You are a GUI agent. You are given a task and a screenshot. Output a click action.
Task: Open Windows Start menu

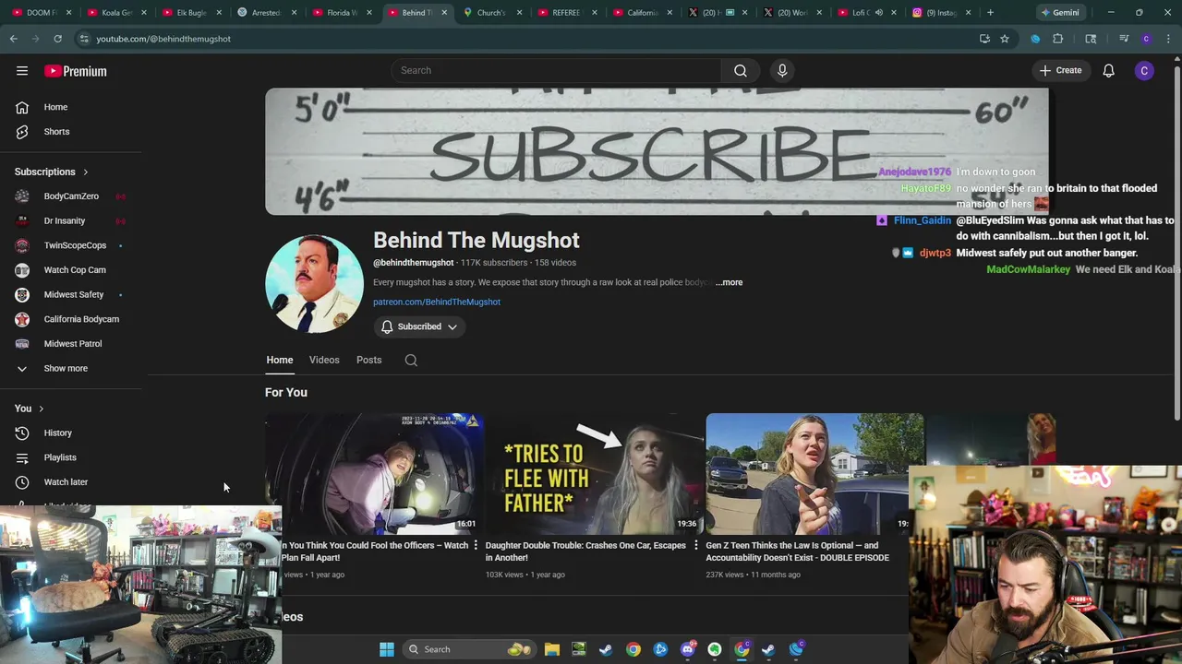click(387, 649)
